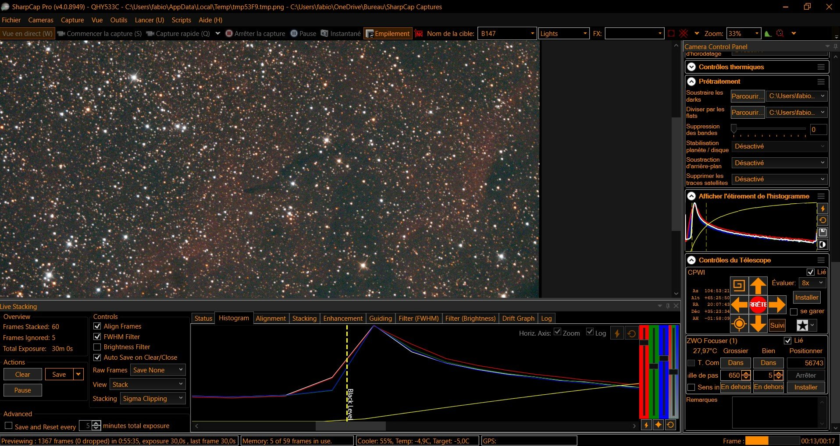
Task: Open the Contrôles du Télescope hamburger menu
Action: [x=821, y=260]
